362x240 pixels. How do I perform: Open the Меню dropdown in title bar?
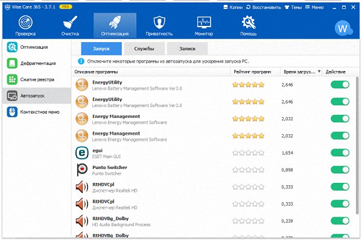(314, 7)
